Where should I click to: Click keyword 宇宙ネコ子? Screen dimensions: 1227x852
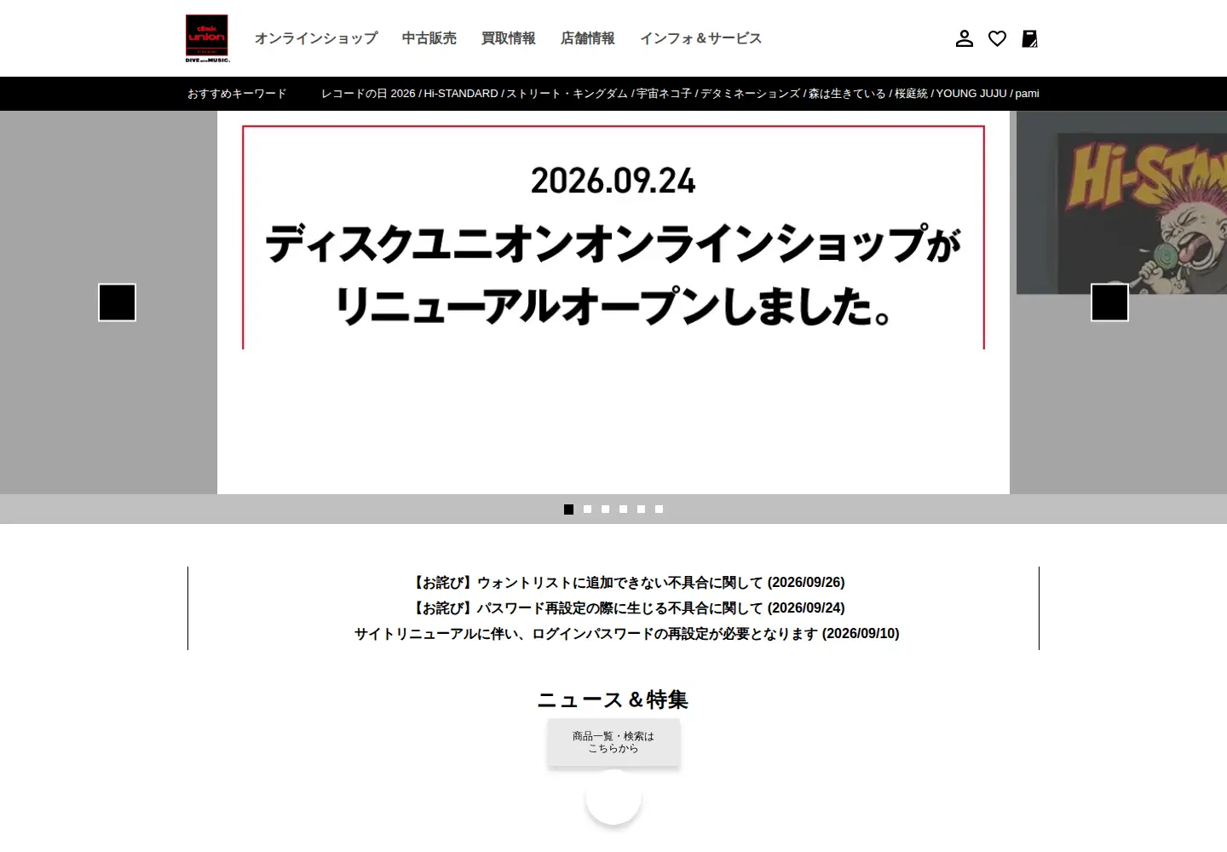[664, 94]
